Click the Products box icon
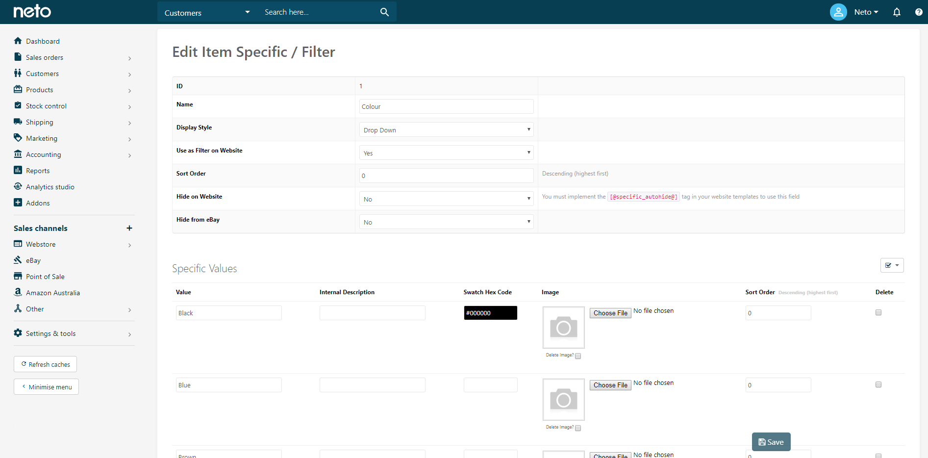 [18, 89]
